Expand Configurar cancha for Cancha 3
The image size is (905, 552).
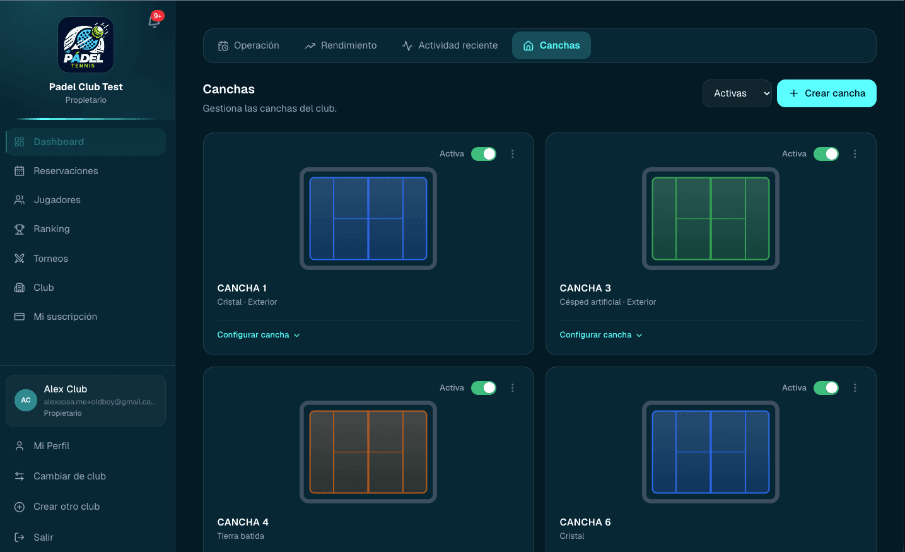[x=601, y=335]
